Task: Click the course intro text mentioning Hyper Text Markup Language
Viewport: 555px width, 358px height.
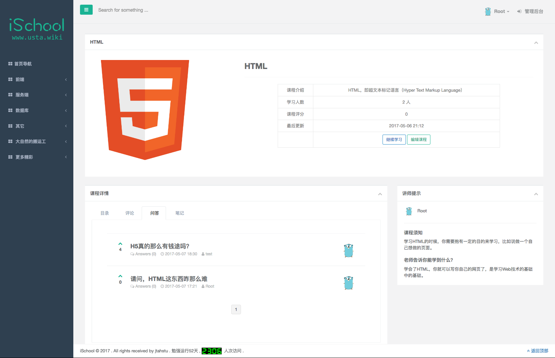Action: coord(405,90)
